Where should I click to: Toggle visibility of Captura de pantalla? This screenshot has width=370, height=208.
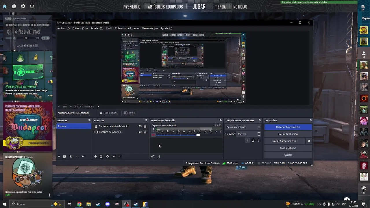click(140, 132)
